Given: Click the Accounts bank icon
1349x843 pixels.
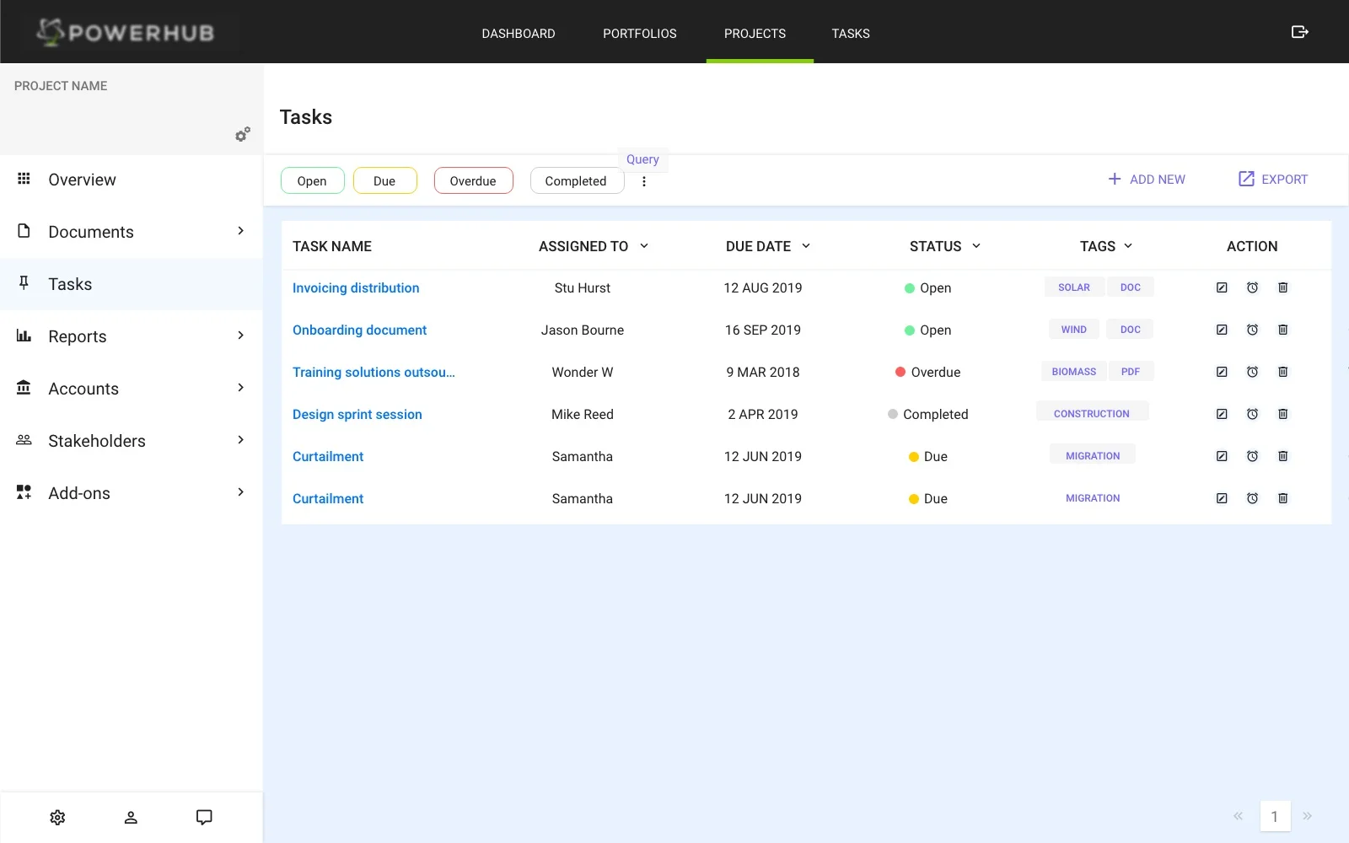Looking at the screenshot, I should point(24,388).
